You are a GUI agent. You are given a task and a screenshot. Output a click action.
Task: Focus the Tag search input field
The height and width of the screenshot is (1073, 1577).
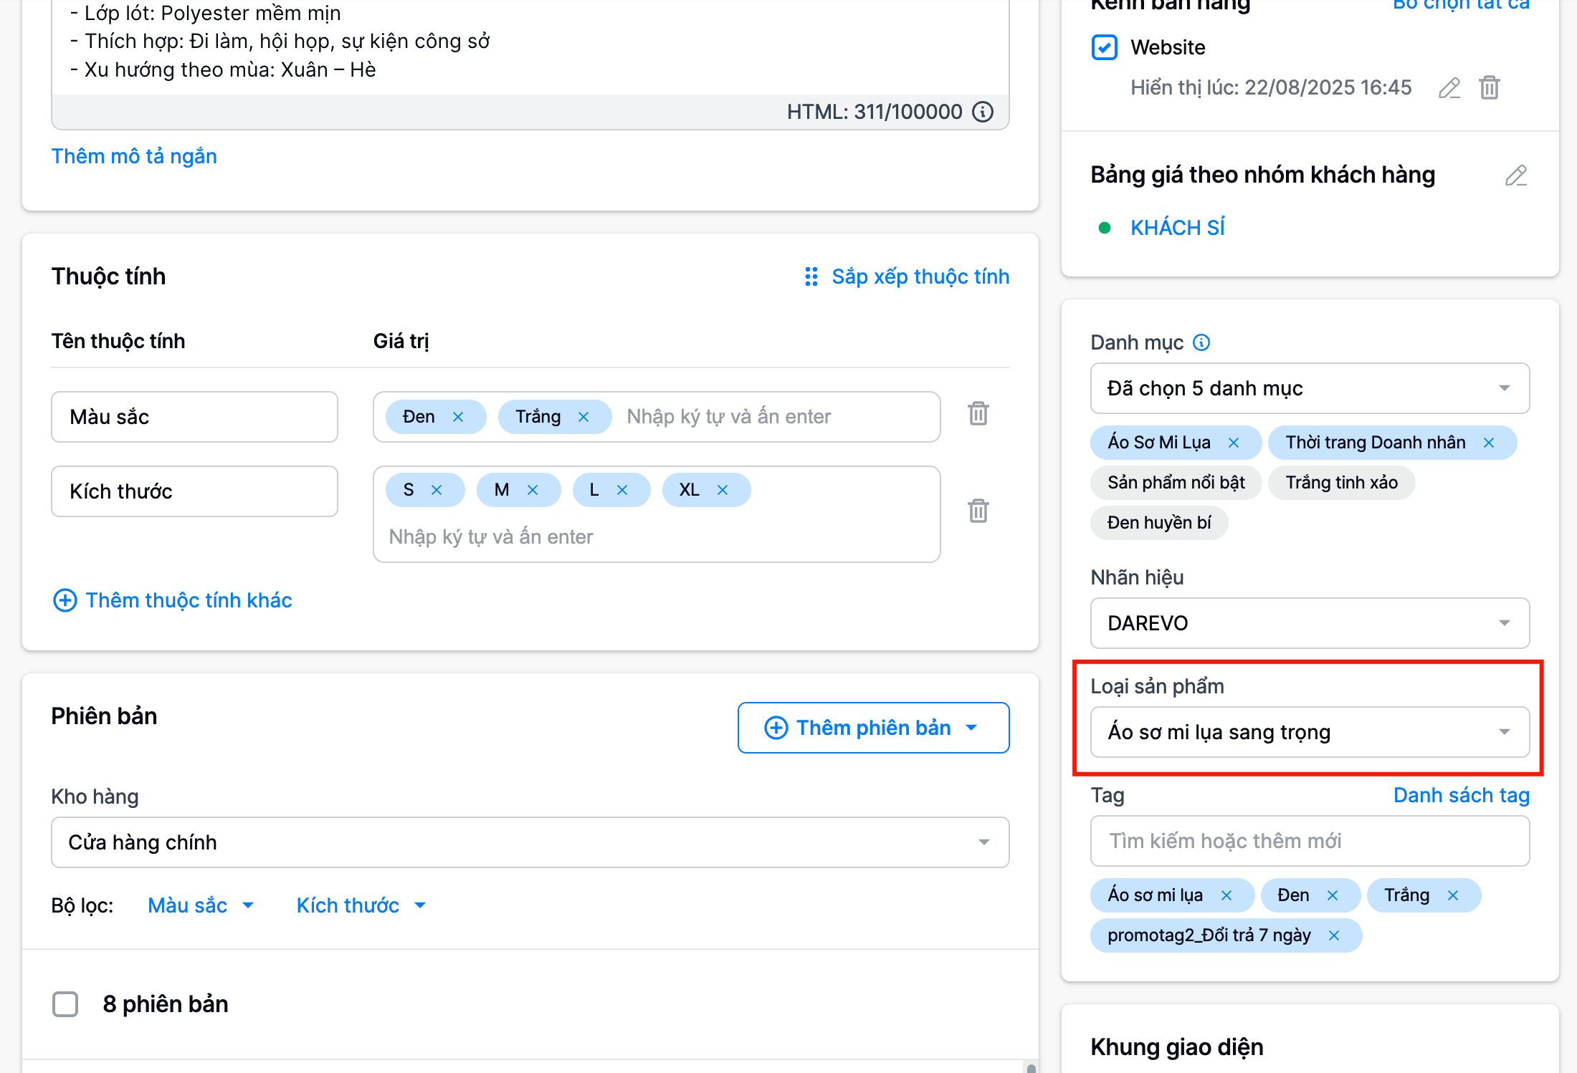(1309, 841)
